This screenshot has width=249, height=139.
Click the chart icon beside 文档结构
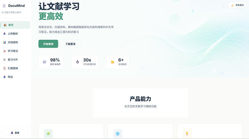pyautogui.click(x=4, y=42)
